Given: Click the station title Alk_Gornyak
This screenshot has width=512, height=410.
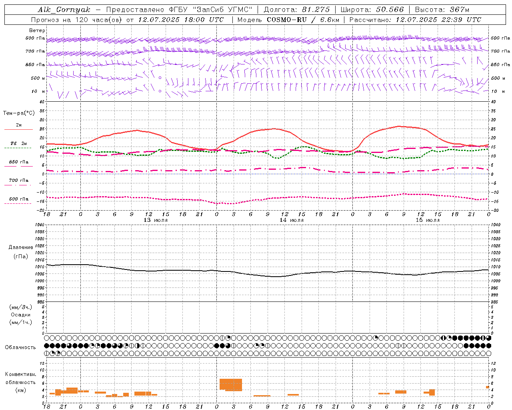Looking at the screenshot, I should 64,10.
